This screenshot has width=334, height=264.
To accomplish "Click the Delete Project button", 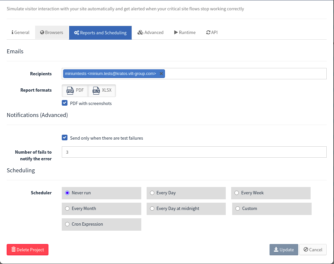I will pos(27,250).
